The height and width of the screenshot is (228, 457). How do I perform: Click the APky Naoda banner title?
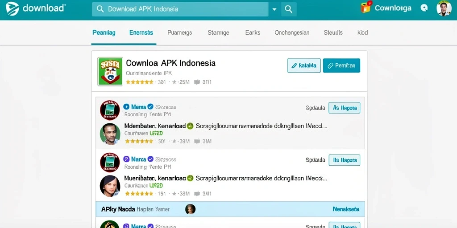point(118,209)
